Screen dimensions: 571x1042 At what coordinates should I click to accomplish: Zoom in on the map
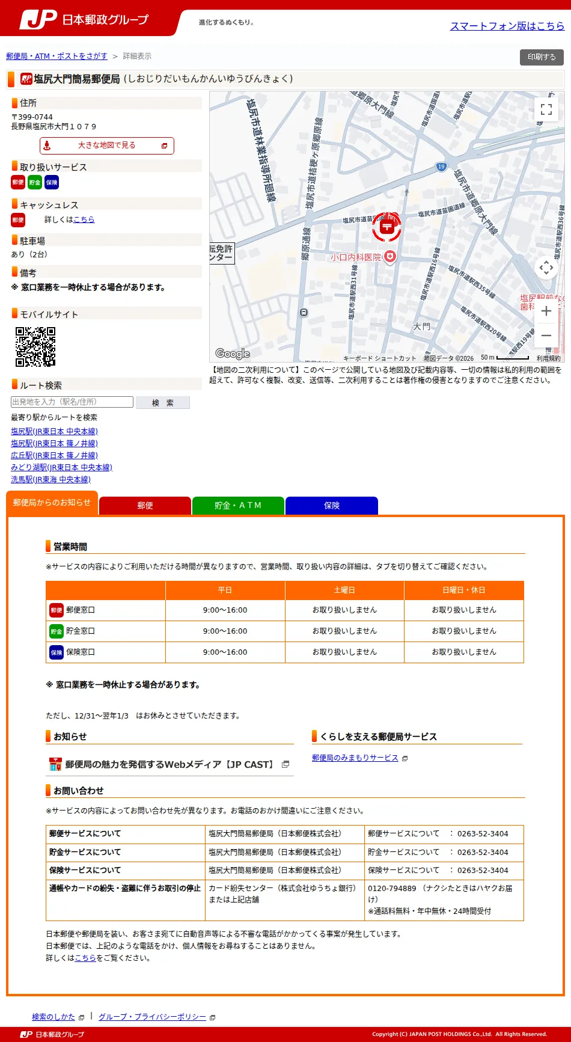[x=546, y=311]
